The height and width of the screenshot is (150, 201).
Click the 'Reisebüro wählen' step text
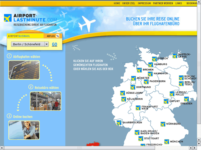click(x=47, y=88)
